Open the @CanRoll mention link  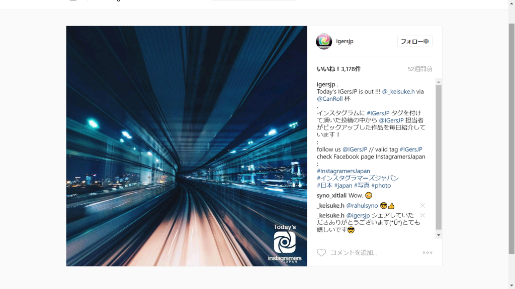pos(330,99)
